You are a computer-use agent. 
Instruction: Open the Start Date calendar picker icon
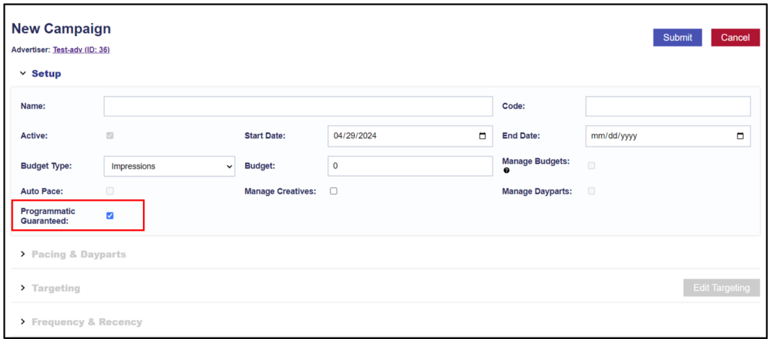click(x=483, y=136)
